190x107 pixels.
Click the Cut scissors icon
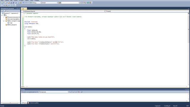(16, 3)
